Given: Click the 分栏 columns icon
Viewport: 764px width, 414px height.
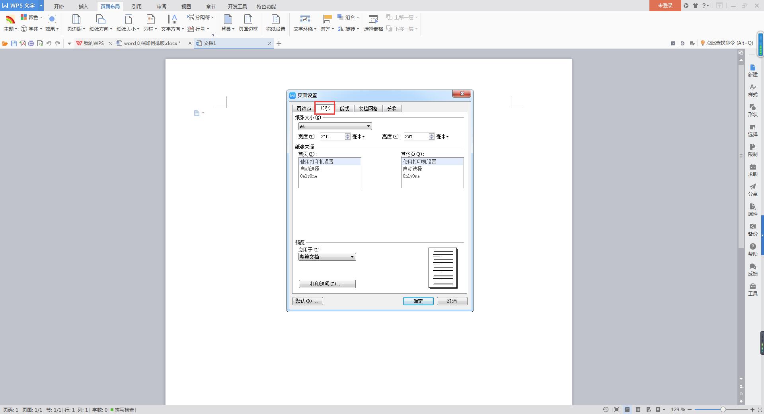Looking at the screenshot, I should pos(150,19).
